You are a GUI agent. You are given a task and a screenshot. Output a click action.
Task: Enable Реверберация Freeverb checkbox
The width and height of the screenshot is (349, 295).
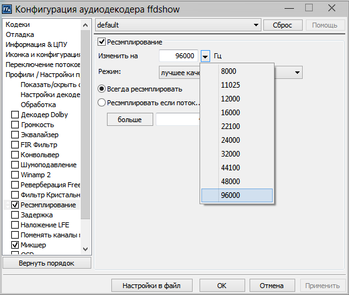tap(15, 185)
